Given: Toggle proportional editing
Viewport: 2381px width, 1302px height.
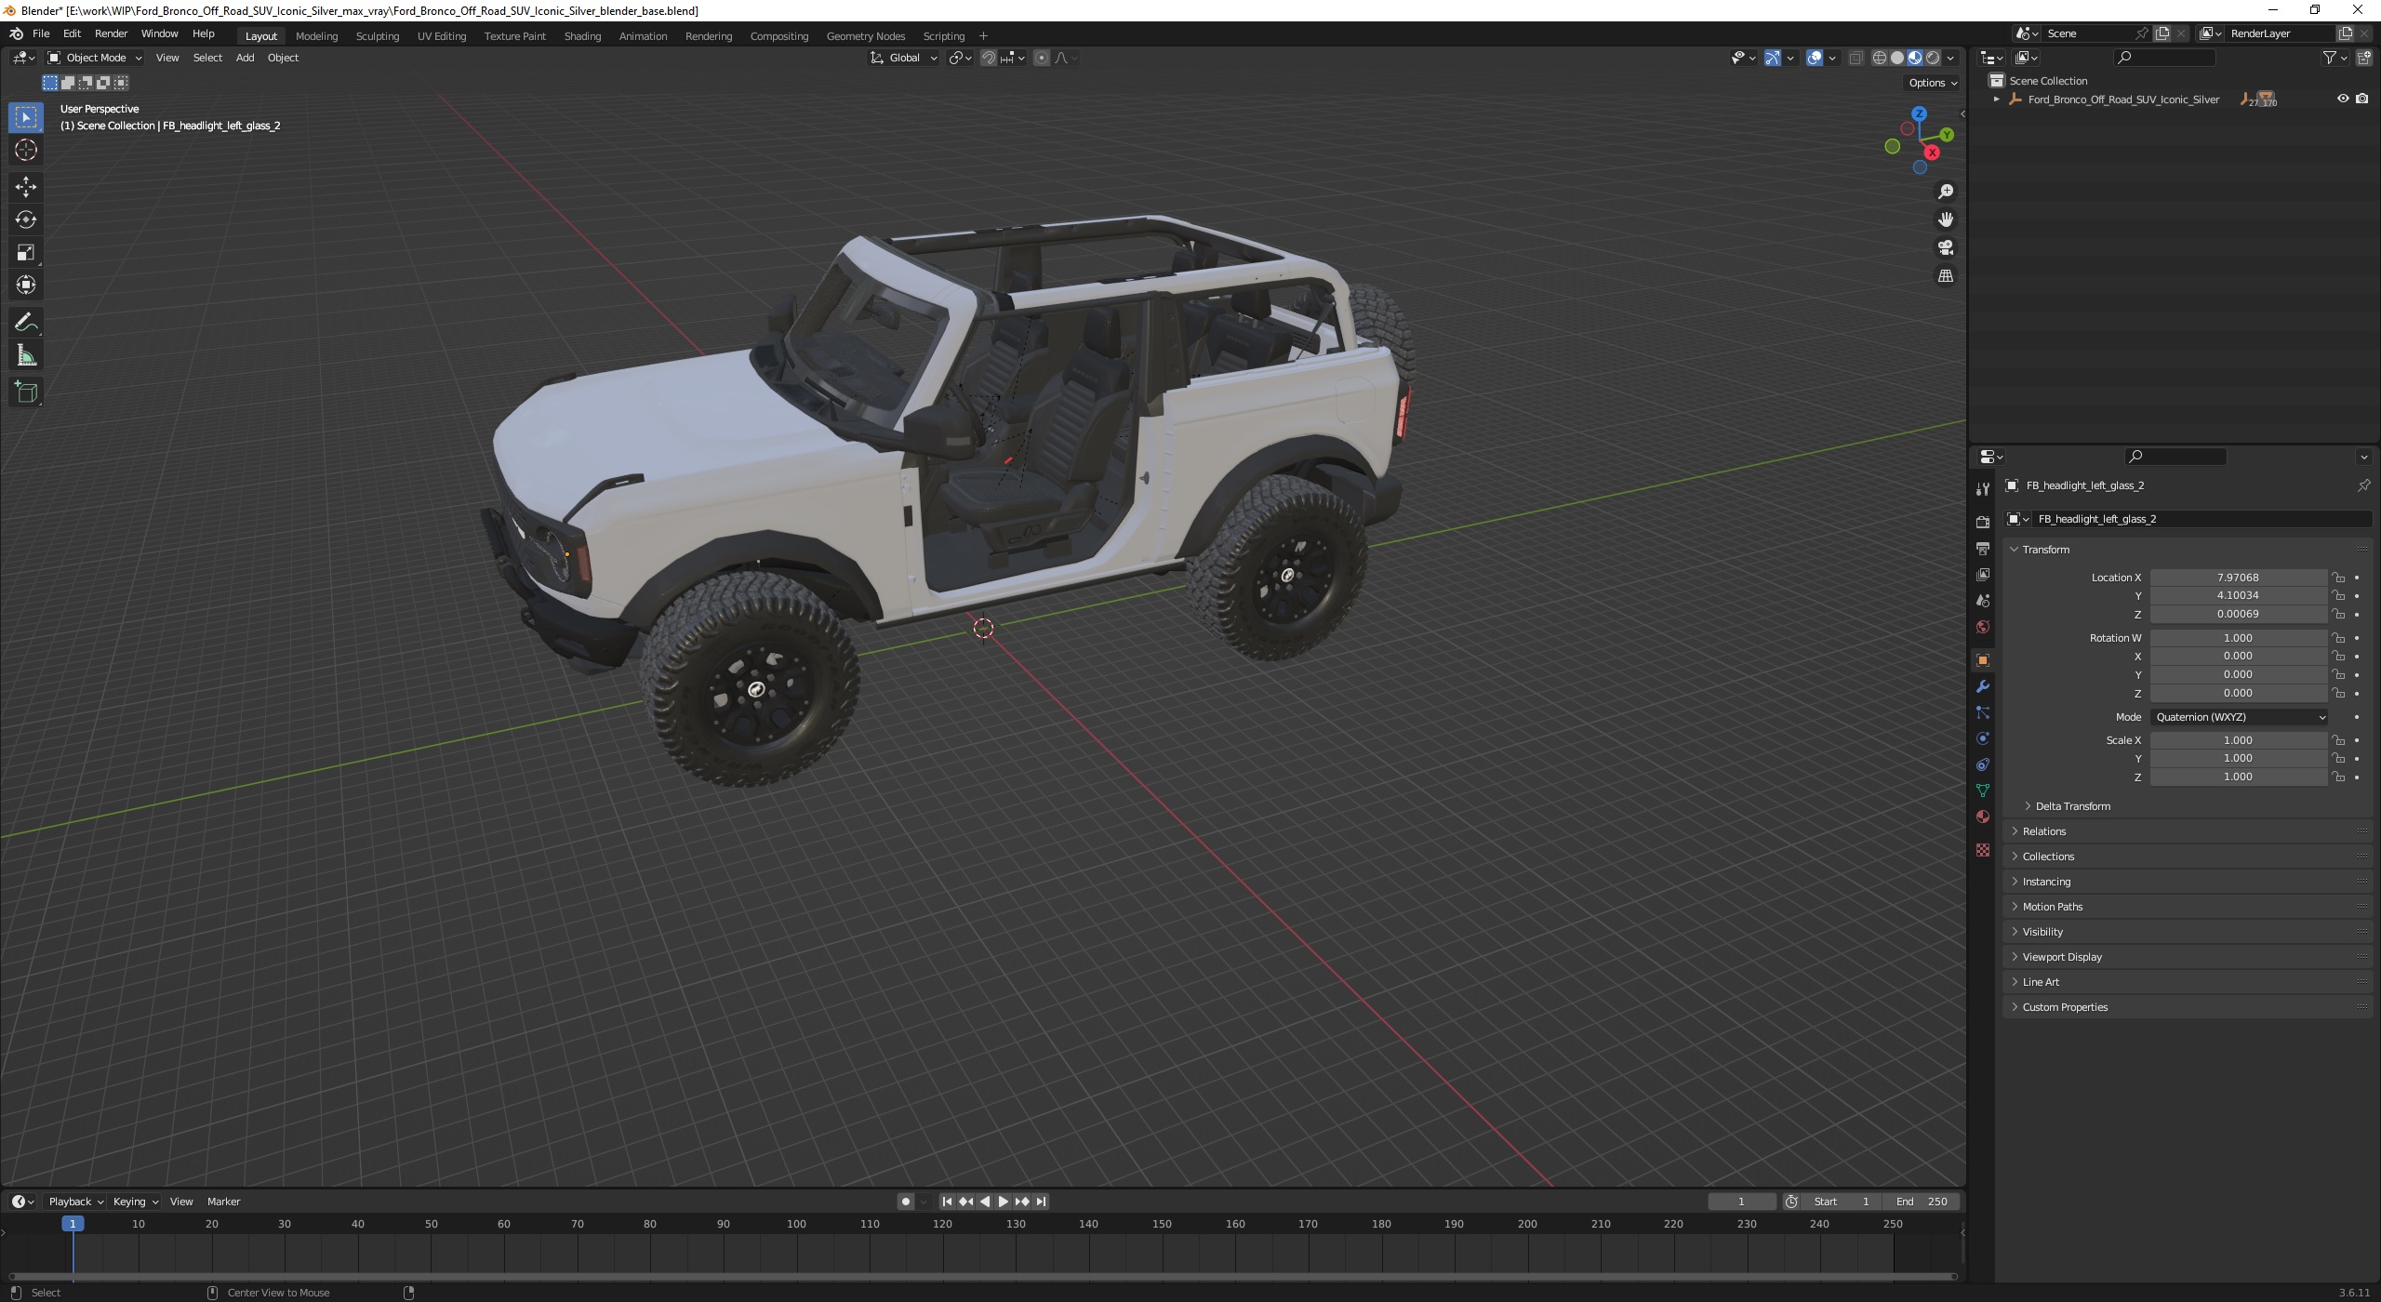Looking at the screenshot, I should tap(1041, 58).
